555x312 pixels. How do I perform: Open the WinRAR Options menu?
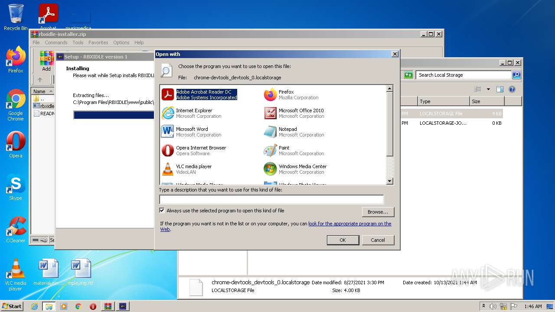[121, 42]
